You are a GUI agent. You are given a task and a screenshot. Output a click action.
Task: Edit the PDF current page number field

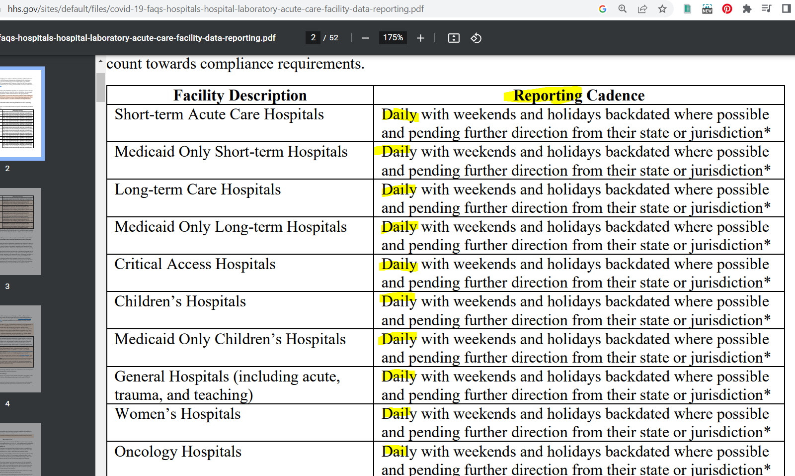313,38
